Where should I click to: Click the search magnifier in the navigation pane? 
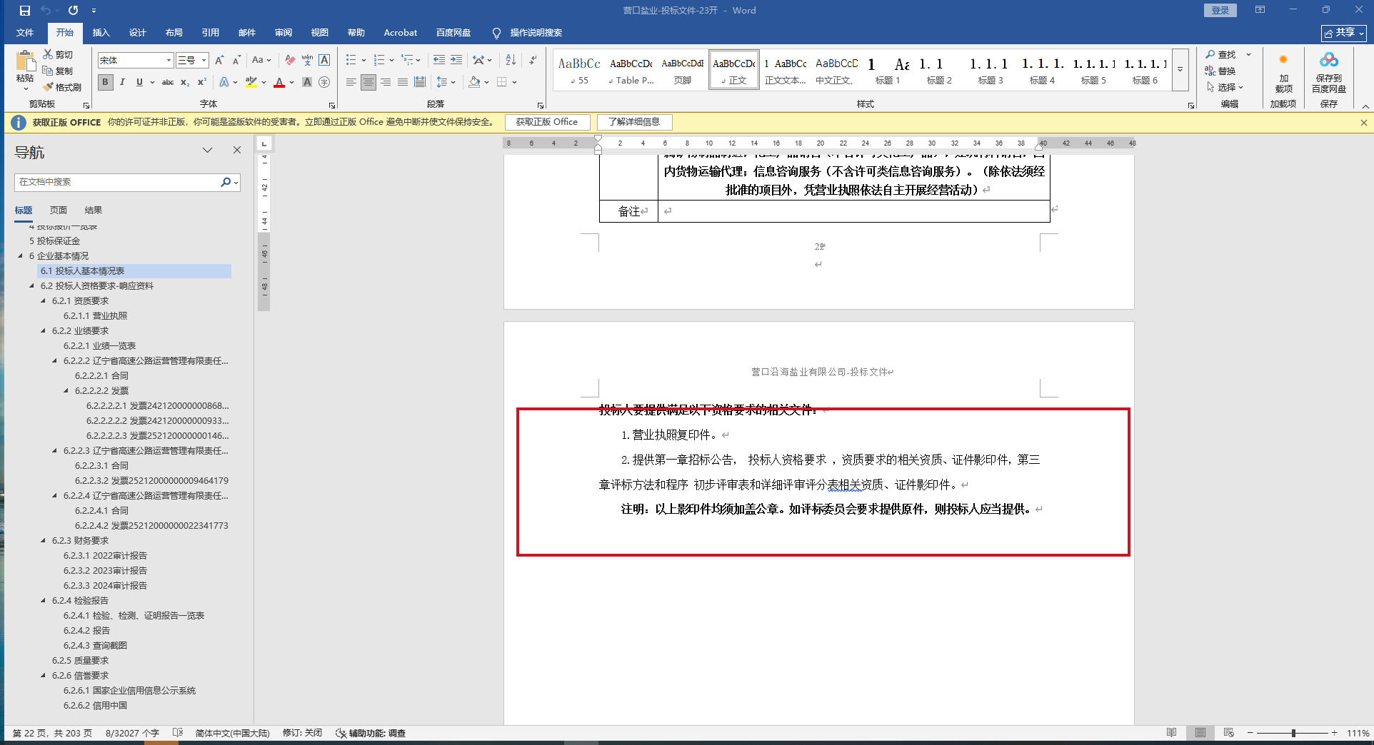click(x=226, y=182)
